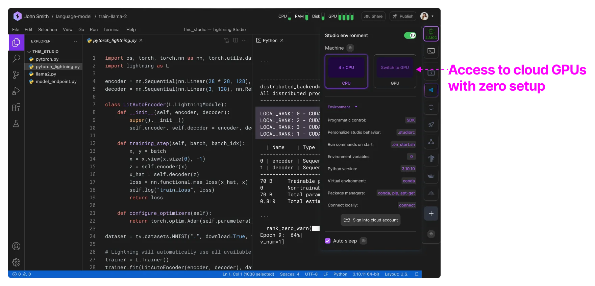Open Explorer more actions ellipsis
The height and width of the screenshot is (286, 595).
[x=75, y=41]
